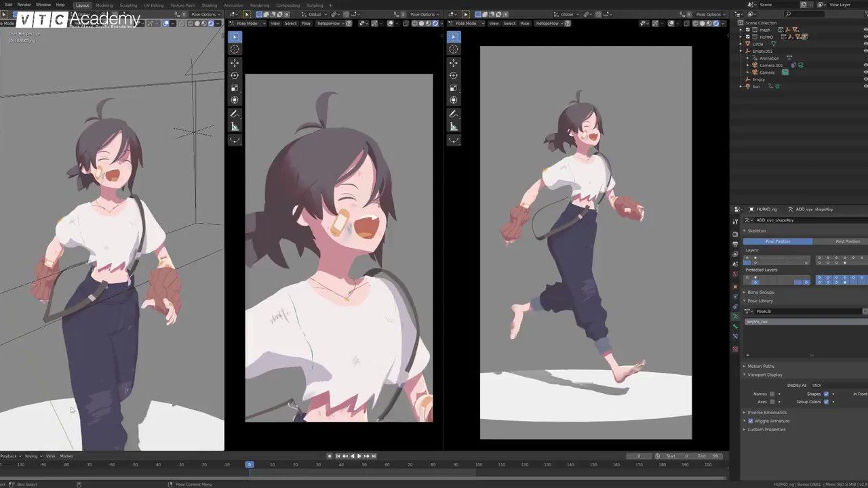Image resolution: width=868 pixels, height=488 pixels.
Task: Enable the Names checkbox in Viewport Display
Action: pyautogui.click(x=772, y=394)
